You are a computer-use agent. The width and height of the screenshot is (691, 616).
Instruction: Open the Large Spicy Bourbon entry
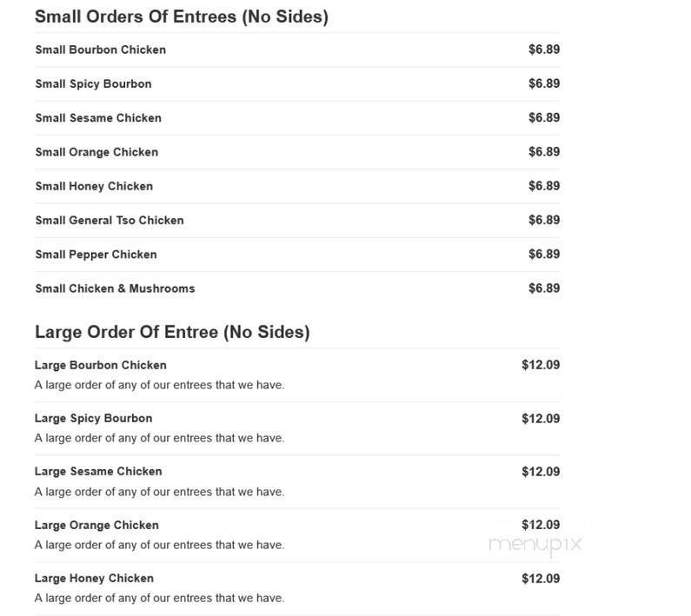[93, 418]
